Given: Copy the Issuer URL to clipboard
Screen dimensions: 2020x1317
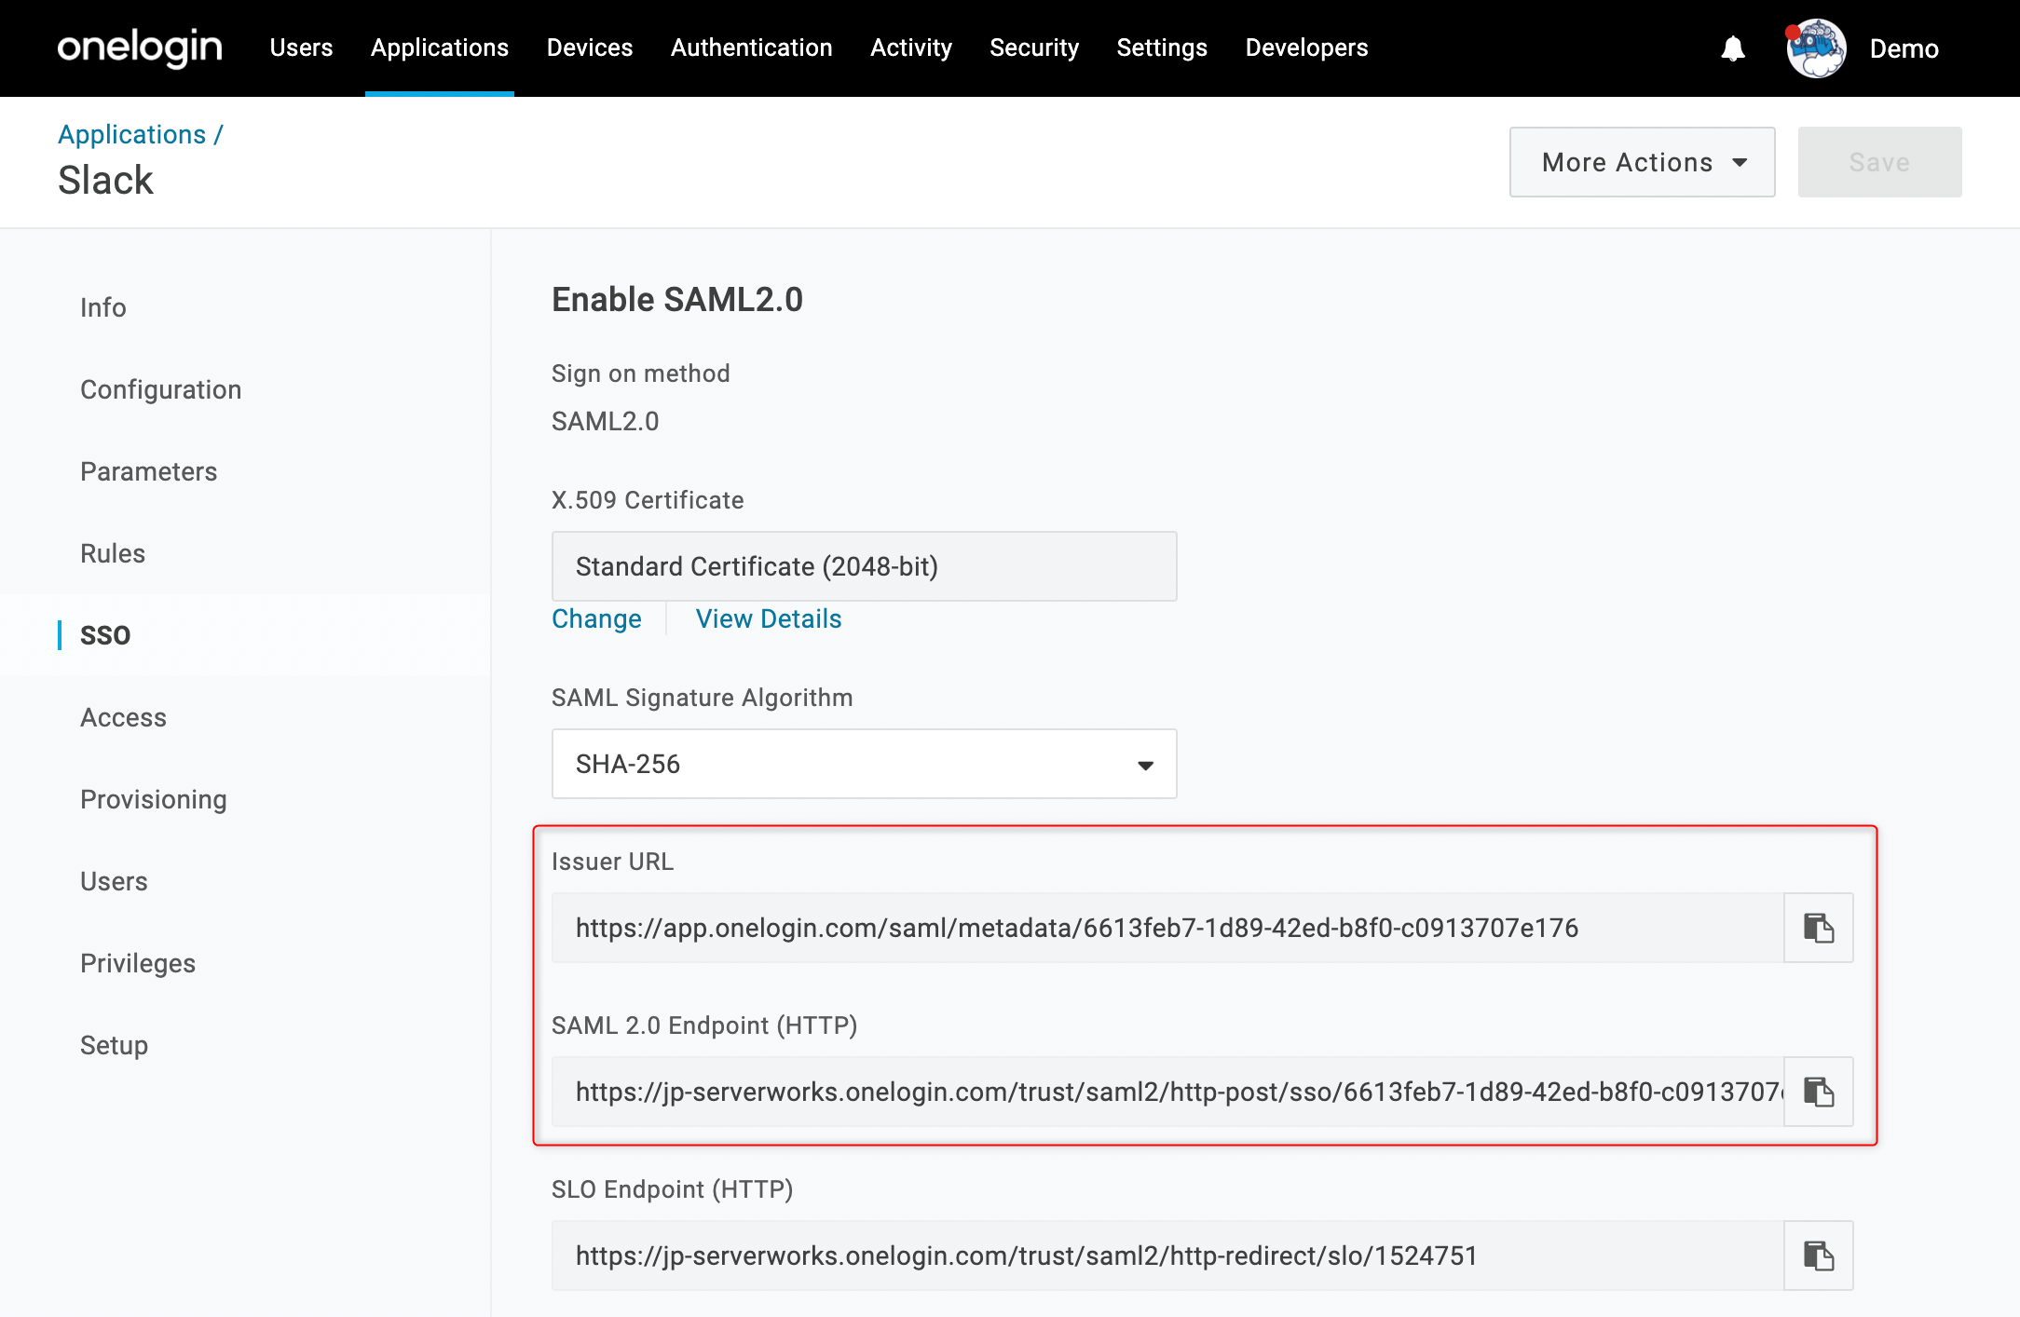Looking at the screenshot, I should pyautogui.click(x=1818, y=928).
